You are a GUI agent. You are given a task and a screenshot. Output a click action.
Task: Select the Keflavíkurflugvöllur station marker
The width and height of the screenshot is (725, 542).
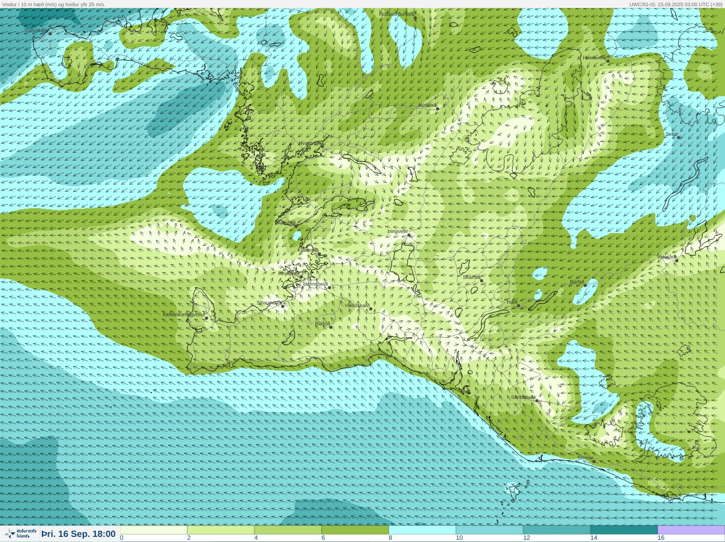click(206, 318)
